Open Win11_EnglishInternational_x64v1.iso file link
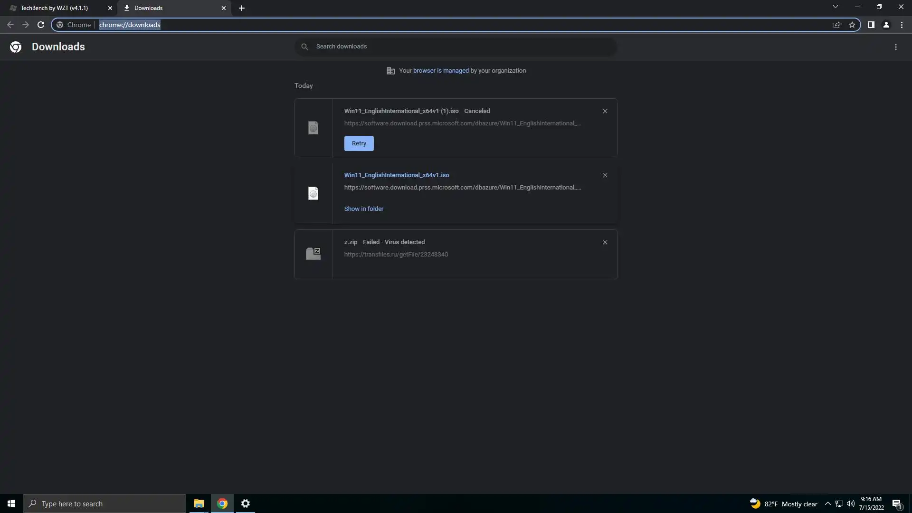 coord(396,175)
